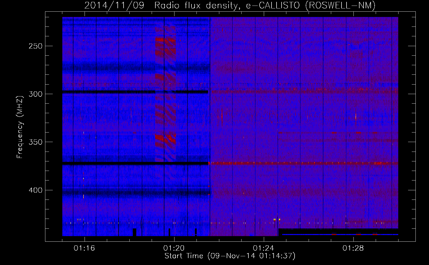
Task: Click the 'Start Time (09-Nov-14 01:14:37)' label
Action: pos(230,256)
